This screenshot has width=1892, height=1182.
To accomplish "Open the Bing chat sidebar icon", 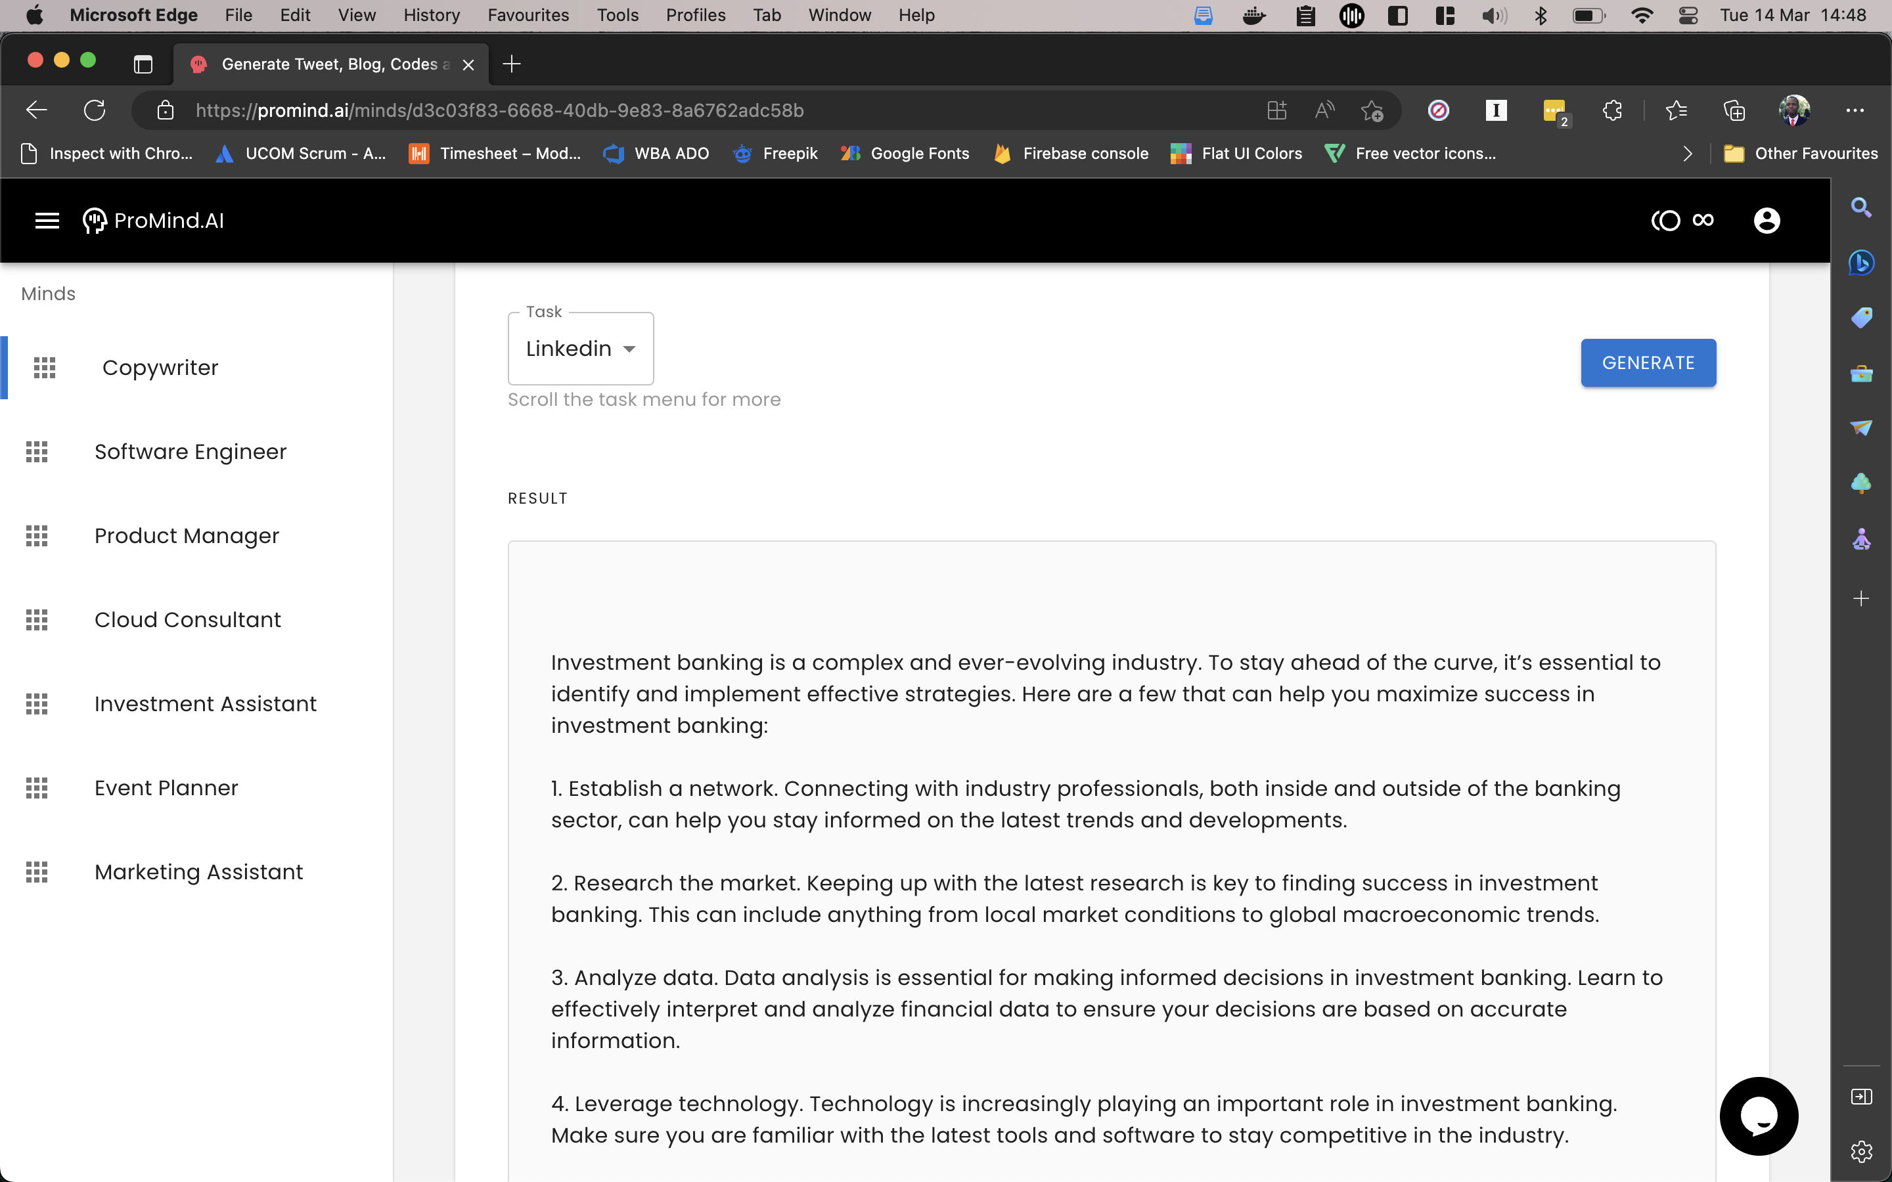I will click(1860, 263).
